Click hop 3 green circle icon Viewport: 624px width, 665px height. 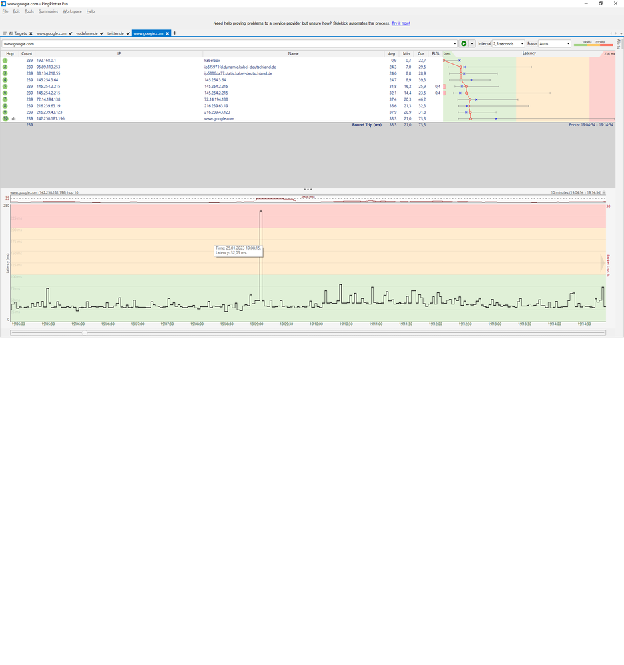5,73
